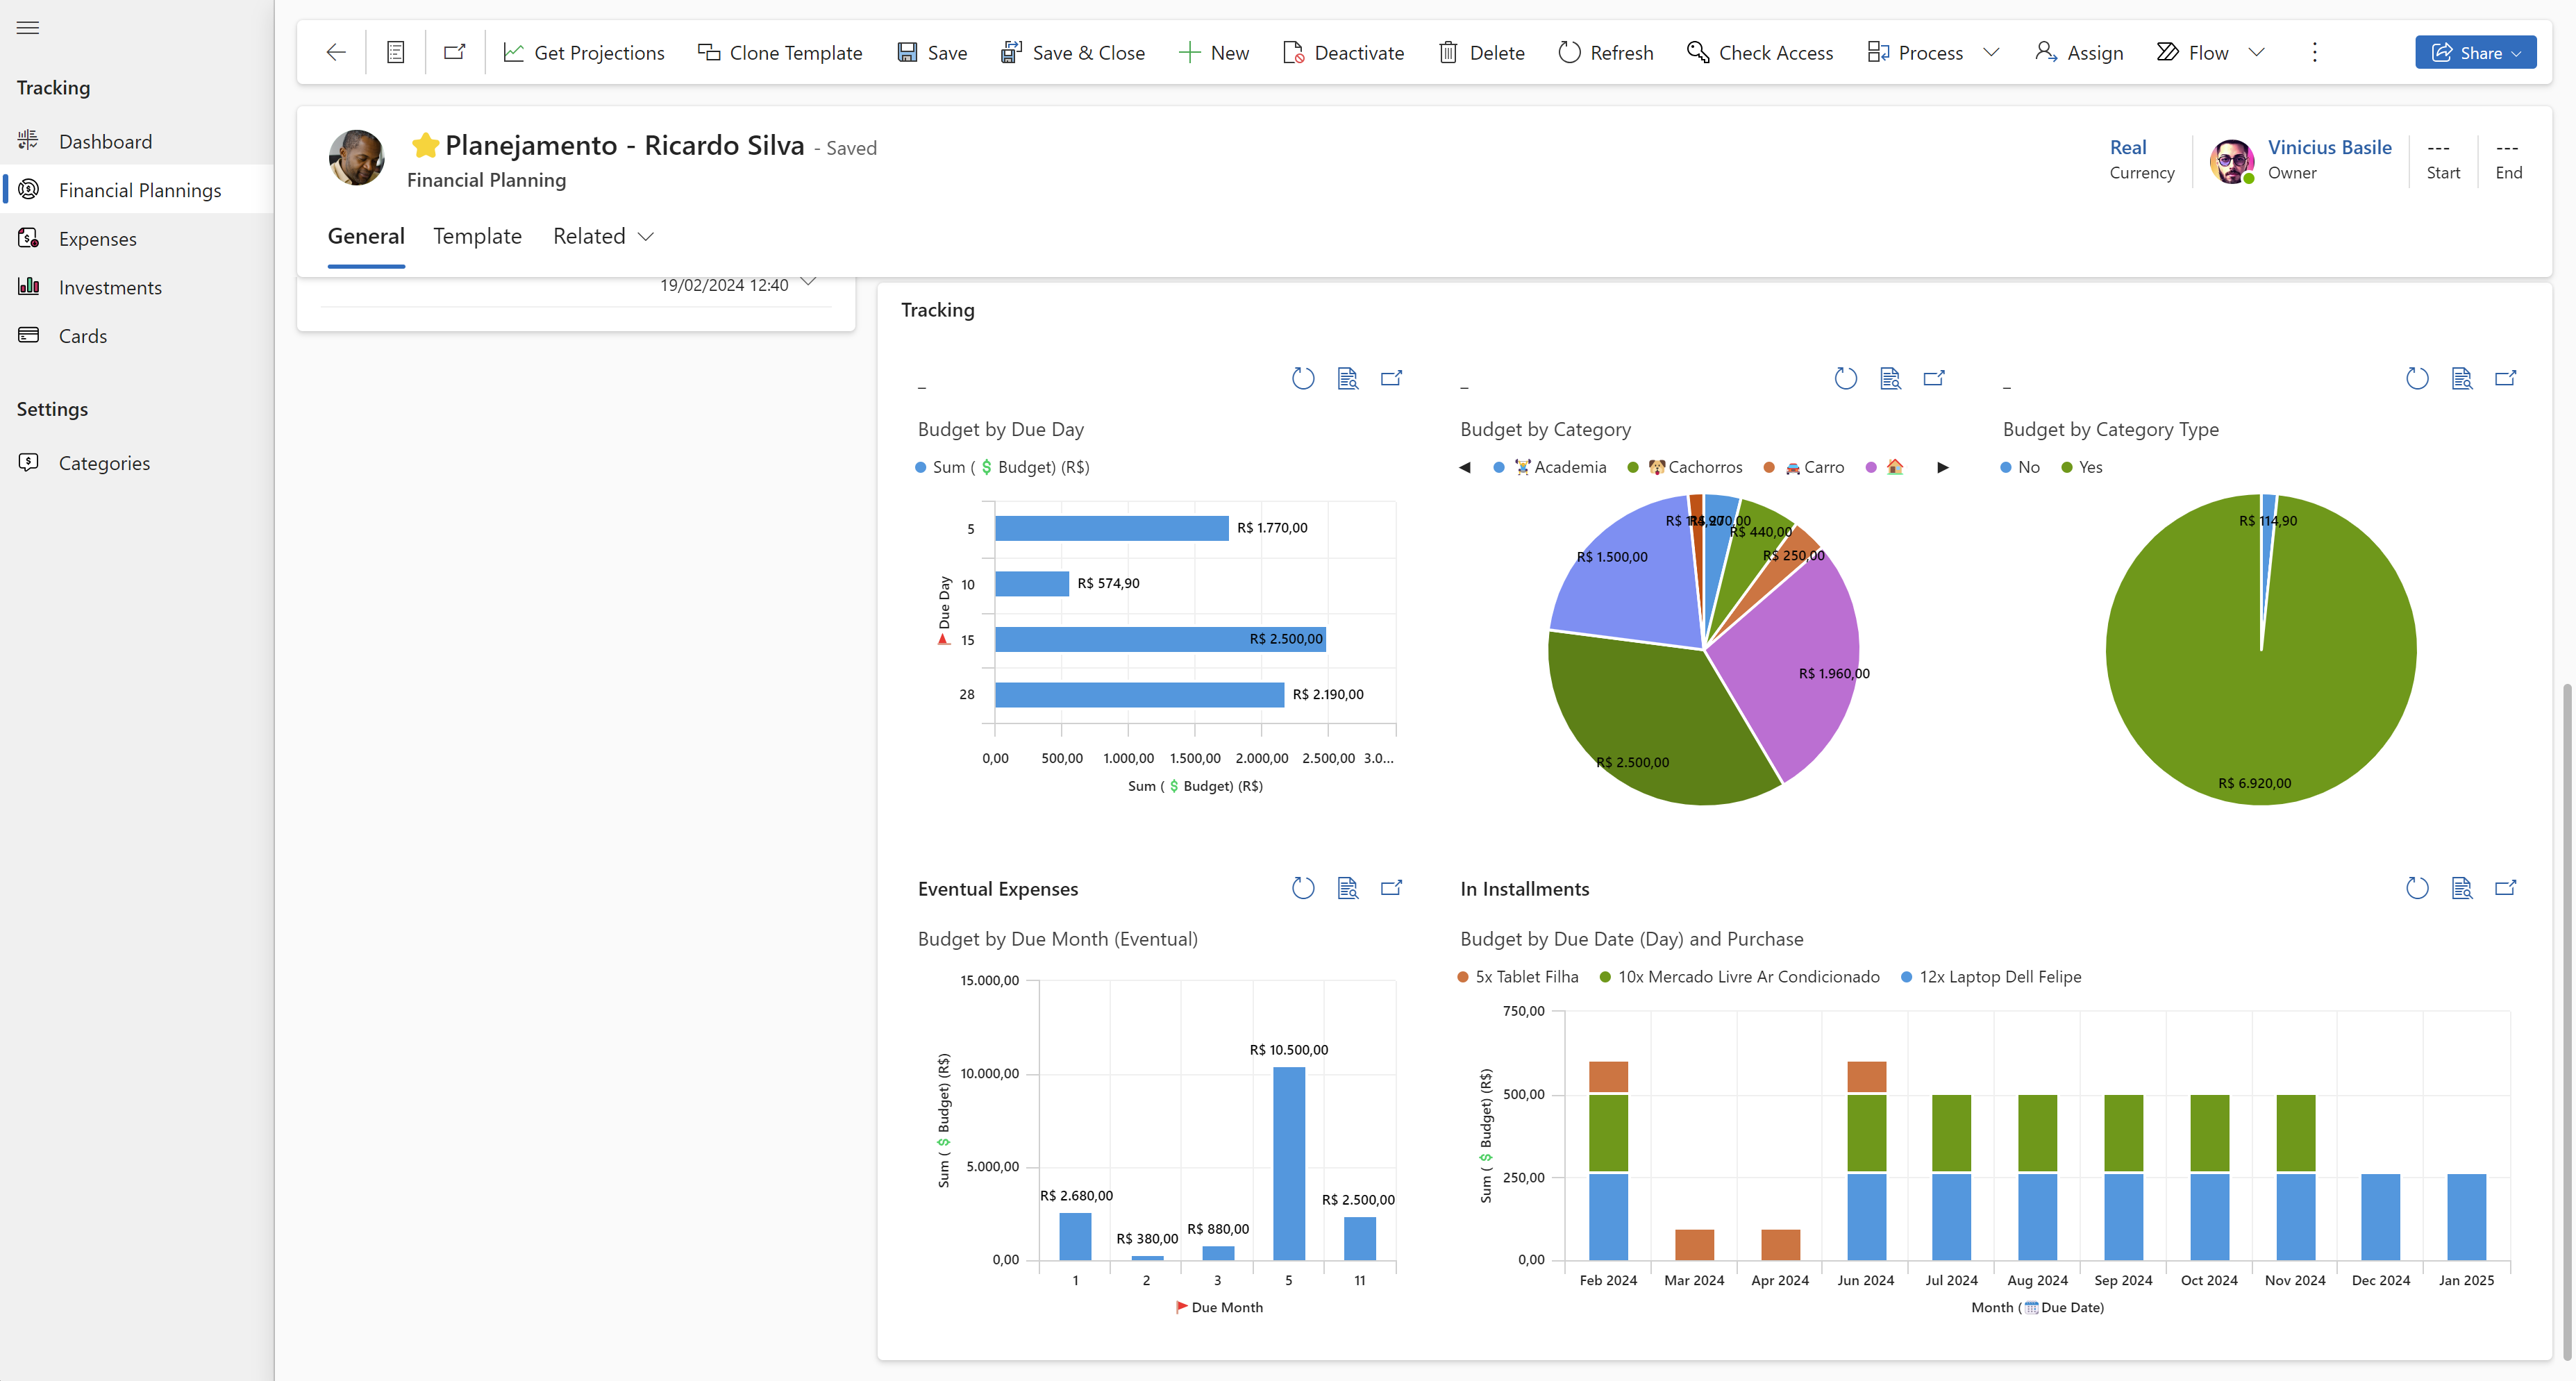Open the more commands overflow menu
This screenshot has height=1381, width=2576.
point(2314,53)
